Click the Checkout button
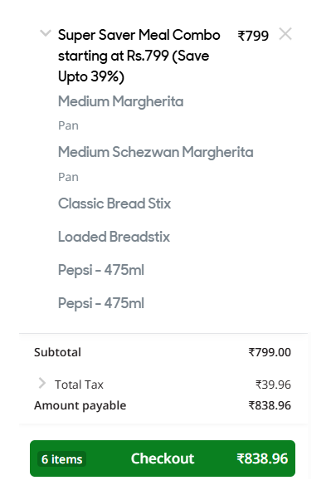Screen dimensions: 331x500 (163, 458)
